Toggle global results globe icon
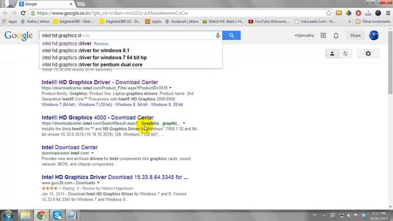 345,53
